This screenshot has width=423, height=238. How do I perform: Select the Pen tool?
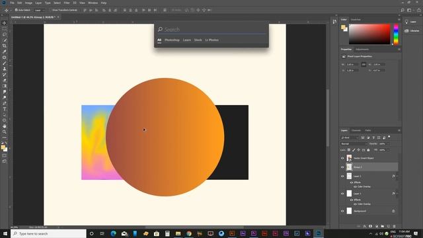[5, 103]
